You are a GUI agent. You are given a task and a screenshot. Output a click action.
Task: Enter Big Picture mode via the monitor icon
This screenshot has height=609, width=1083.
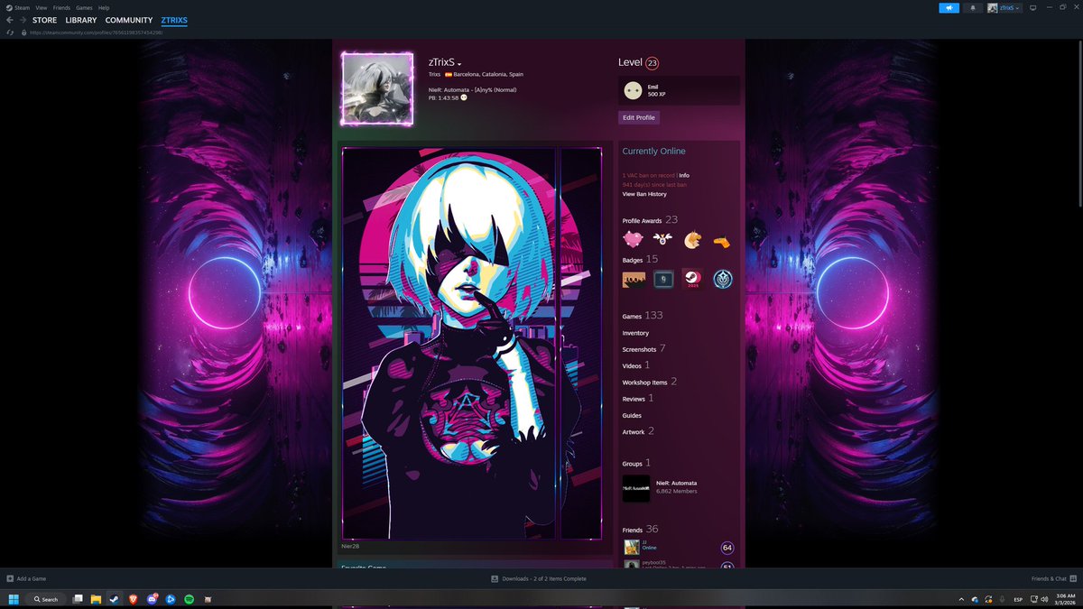1033,8
